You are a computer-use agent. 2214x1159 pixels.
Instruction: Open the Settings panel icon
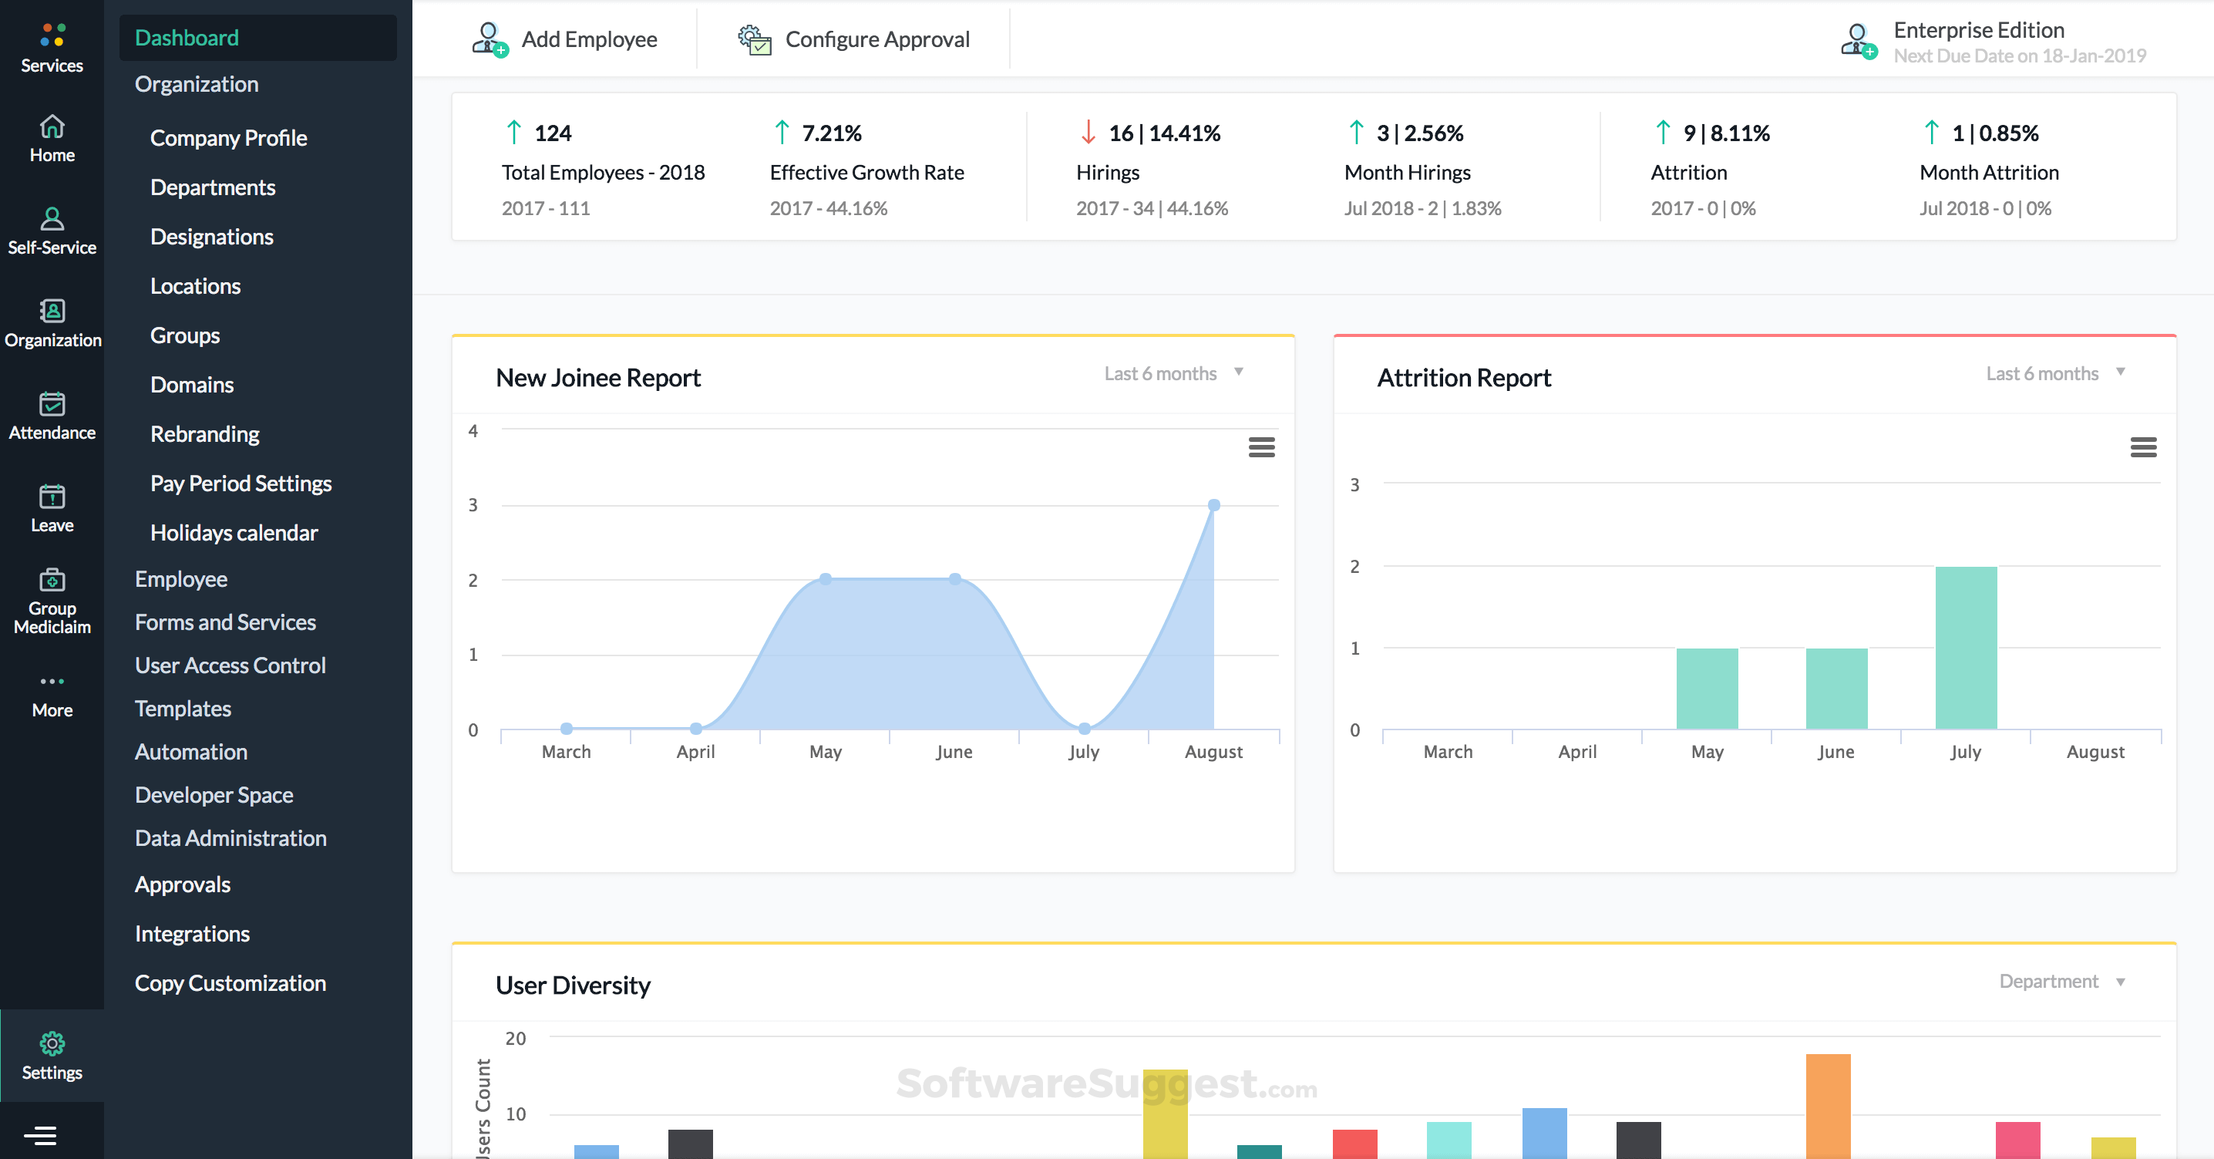(51, 1043)
